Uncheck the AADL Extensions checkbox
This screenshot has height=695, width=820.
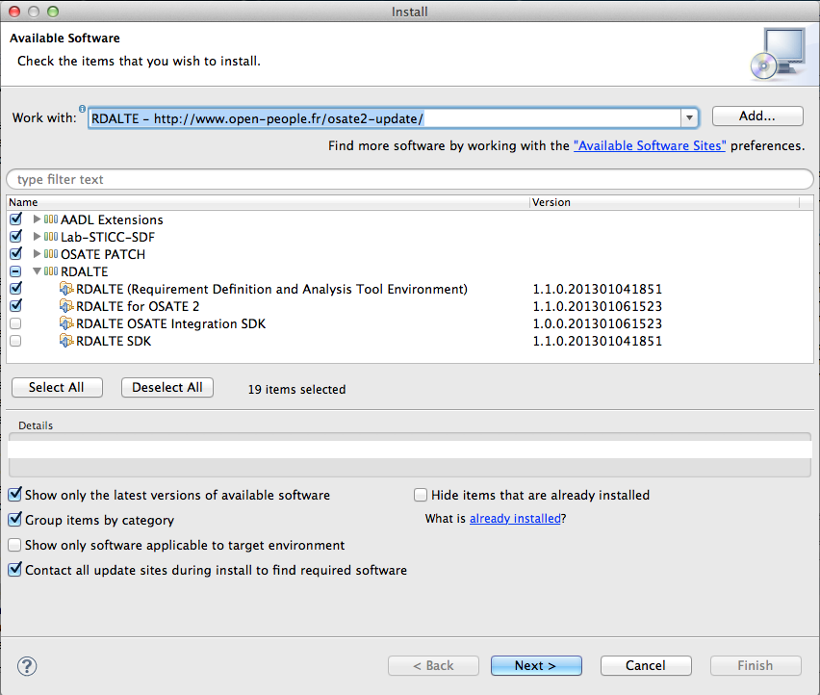[15, 219]
